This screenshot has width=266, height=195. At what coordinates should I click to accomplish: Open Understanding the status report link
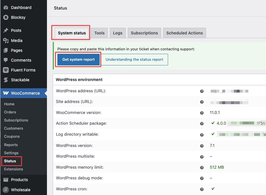(134, 60)
